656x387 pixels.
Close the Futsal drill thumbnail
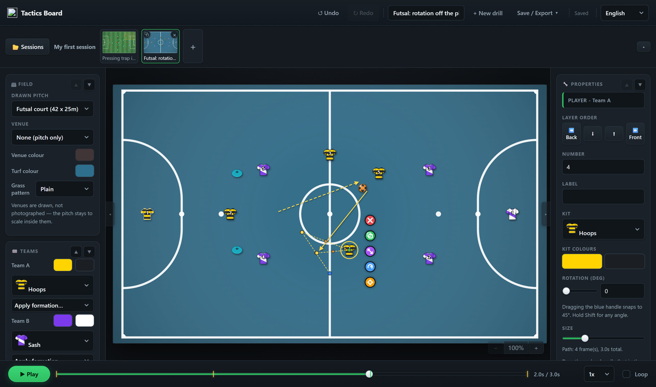tap(174, 35)
